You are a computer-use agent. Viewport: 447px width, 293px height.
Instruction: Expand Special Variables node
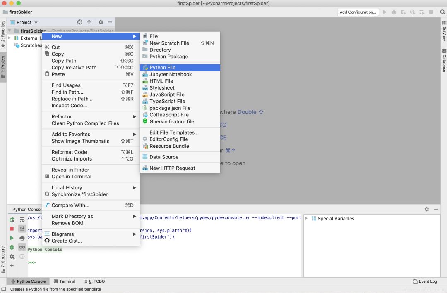pos(306,218)
